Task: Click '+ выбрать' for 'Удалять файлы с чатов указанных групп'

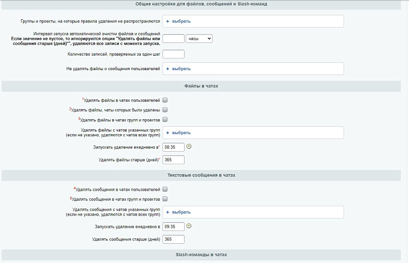Action: coord(178,133)
